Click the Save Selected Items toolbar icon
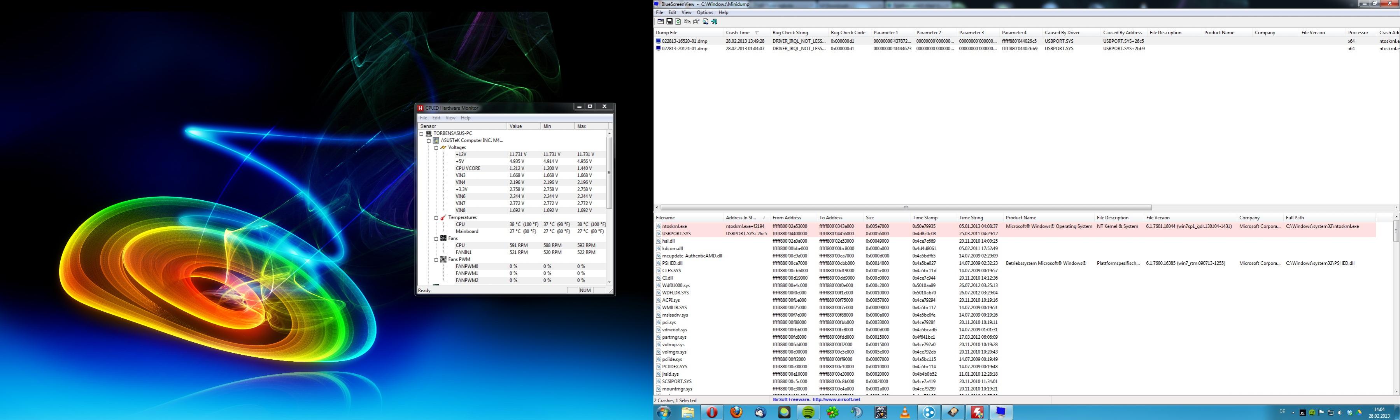The width and height of the screenshot is (1400, 420). point(669,22)
